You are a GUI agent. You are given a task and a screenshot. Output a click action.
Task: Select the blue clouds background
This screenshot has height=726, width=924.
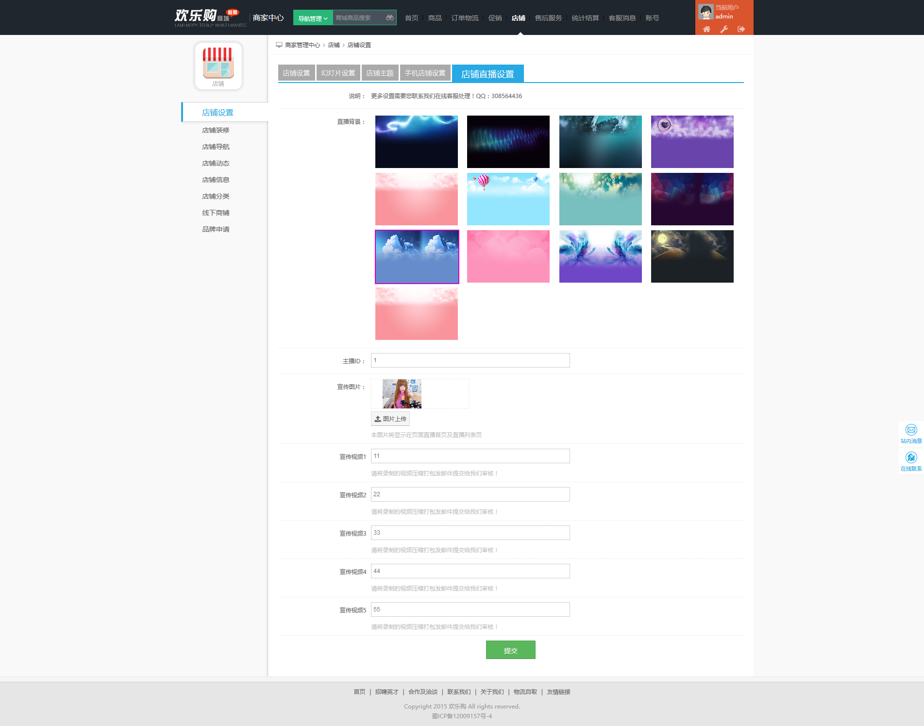point(417,256)
